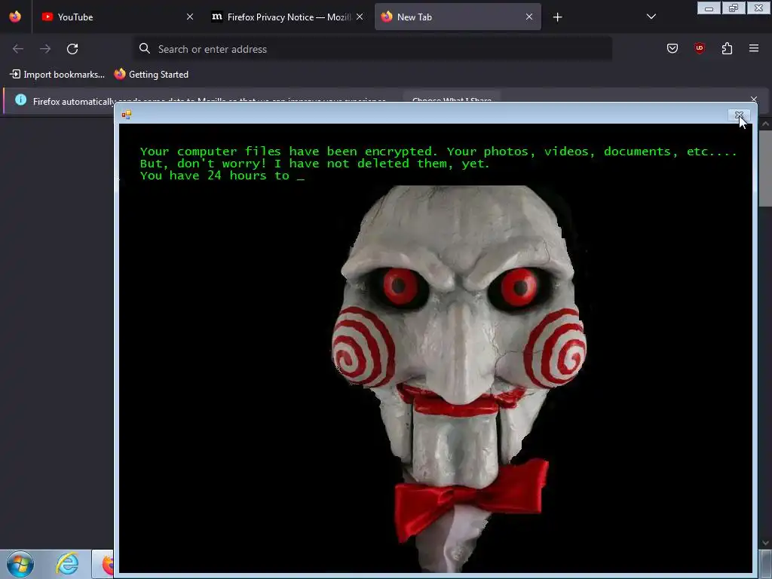The height and width of the screenshot is (579, 772).
Task: Expand the list all tabs chevron
Action: pyautogui.click(x=651, y=17)
